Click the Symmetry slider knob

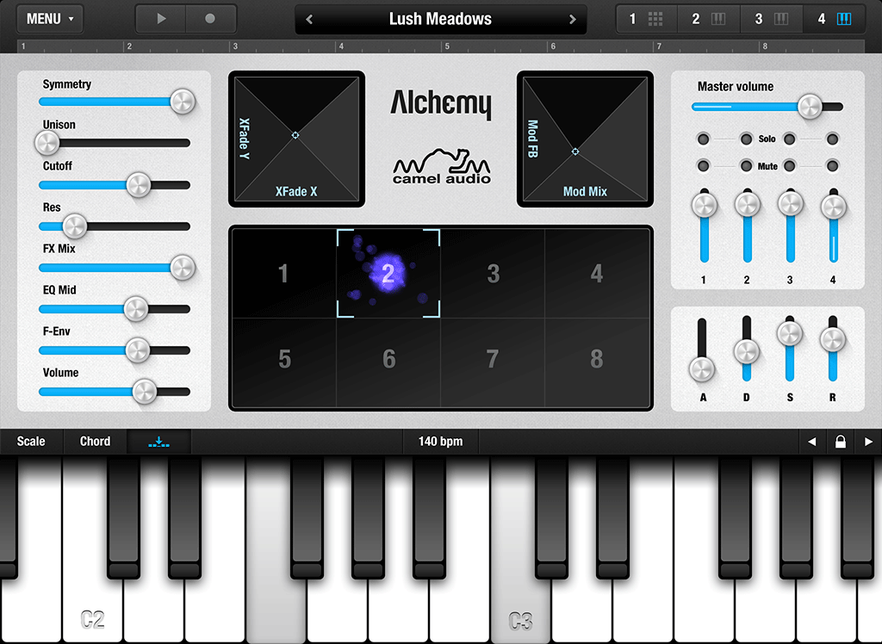tap(183, 102)
